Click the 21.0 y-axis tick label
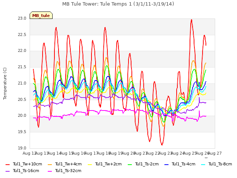Image resolution: width=237 pixels, height=178 pixels. click(x=22, y=83)
